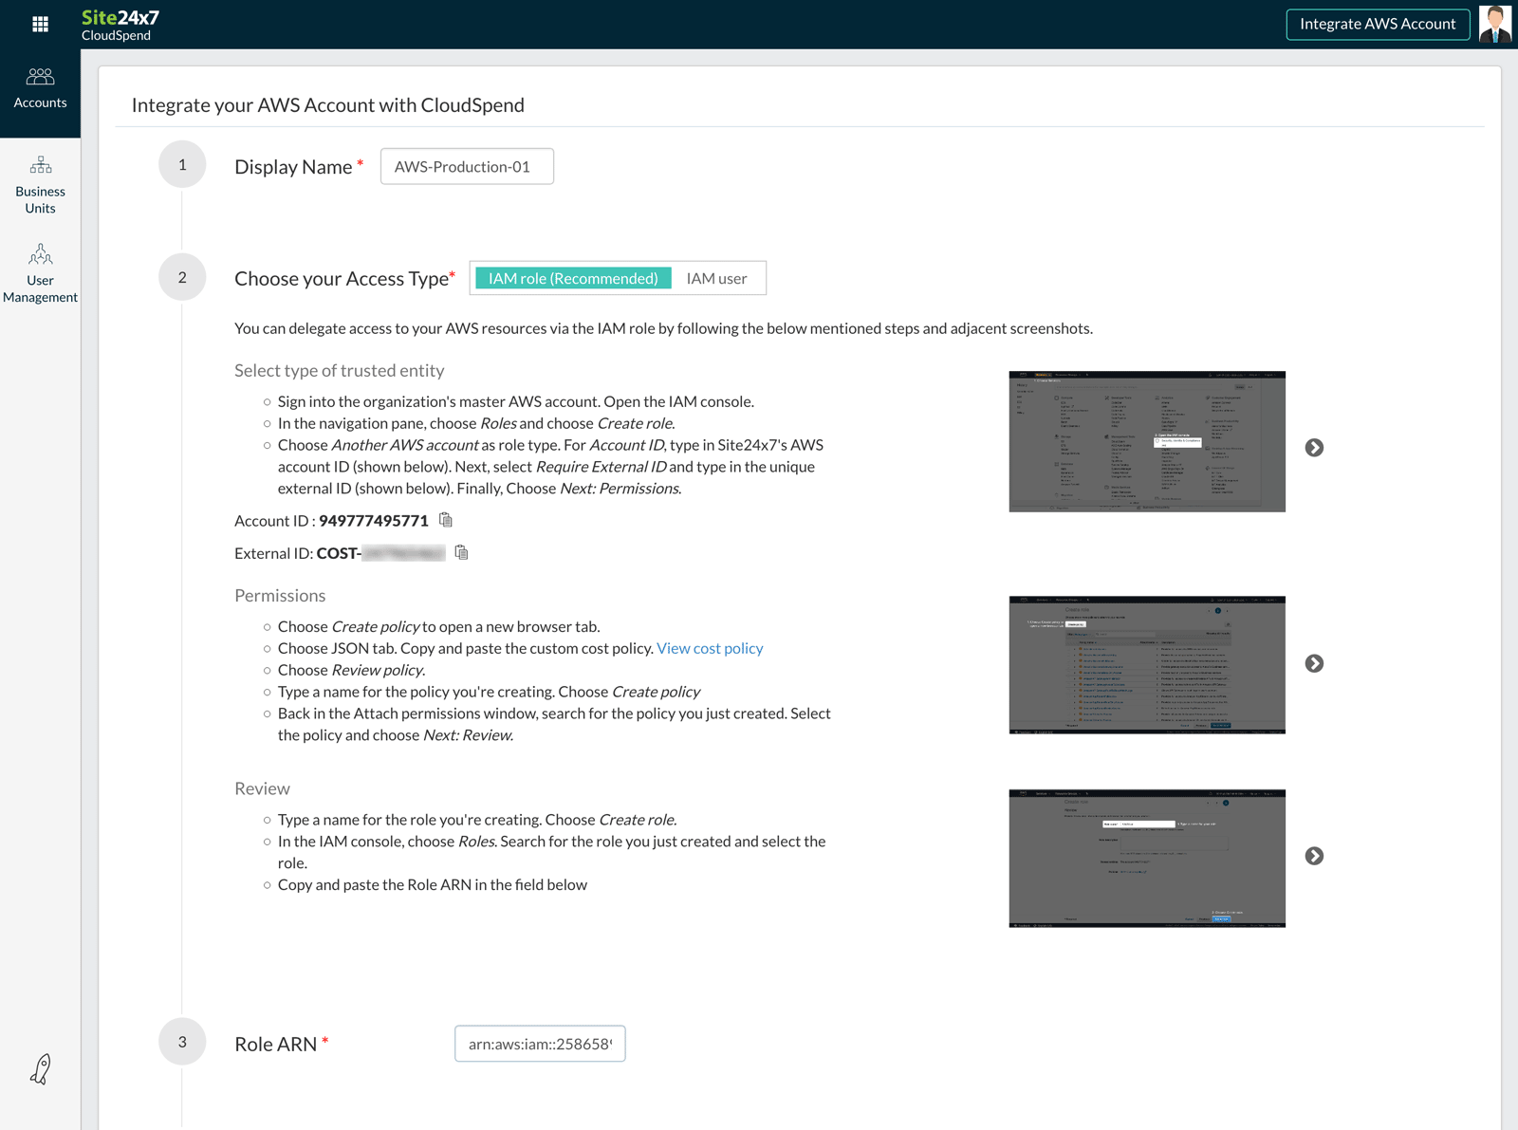Open the View cost policy link
1518x1130 pixels.
pyautogui.click(x=710, y=648)
